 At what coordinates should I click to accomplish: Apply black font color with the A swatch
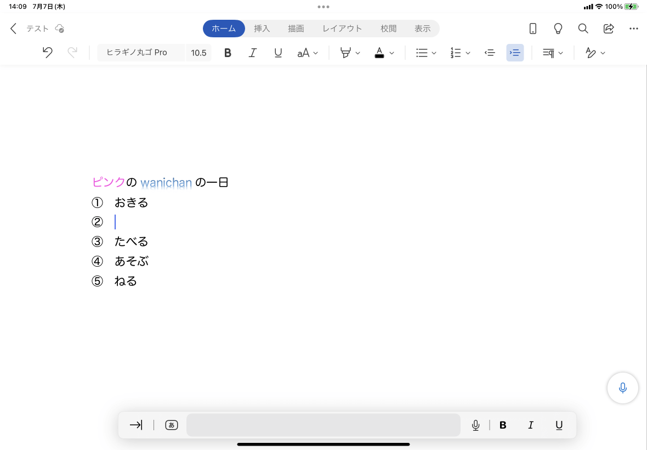pyautogui.click(x=379, y=53)
